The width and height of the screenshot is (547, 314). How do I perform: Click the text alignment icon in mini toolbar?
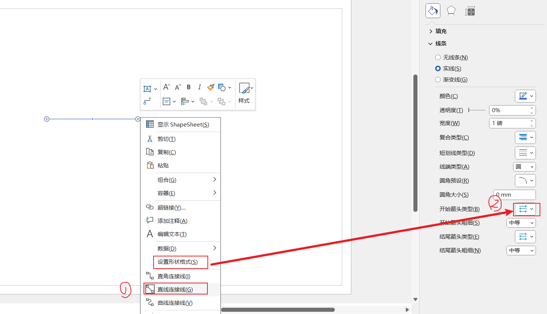point(166,101)
